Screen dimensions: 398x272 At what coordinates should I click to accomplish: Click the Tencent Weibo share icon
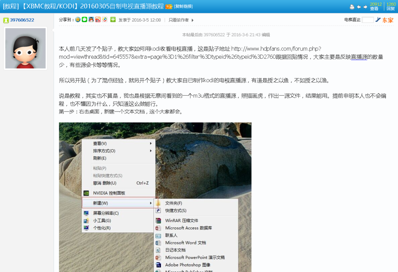(105, 20)
